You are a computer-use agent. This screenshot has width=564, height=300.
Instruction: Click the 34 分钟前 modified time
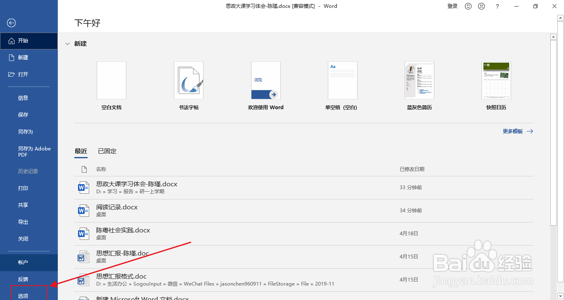pos(411,211)
